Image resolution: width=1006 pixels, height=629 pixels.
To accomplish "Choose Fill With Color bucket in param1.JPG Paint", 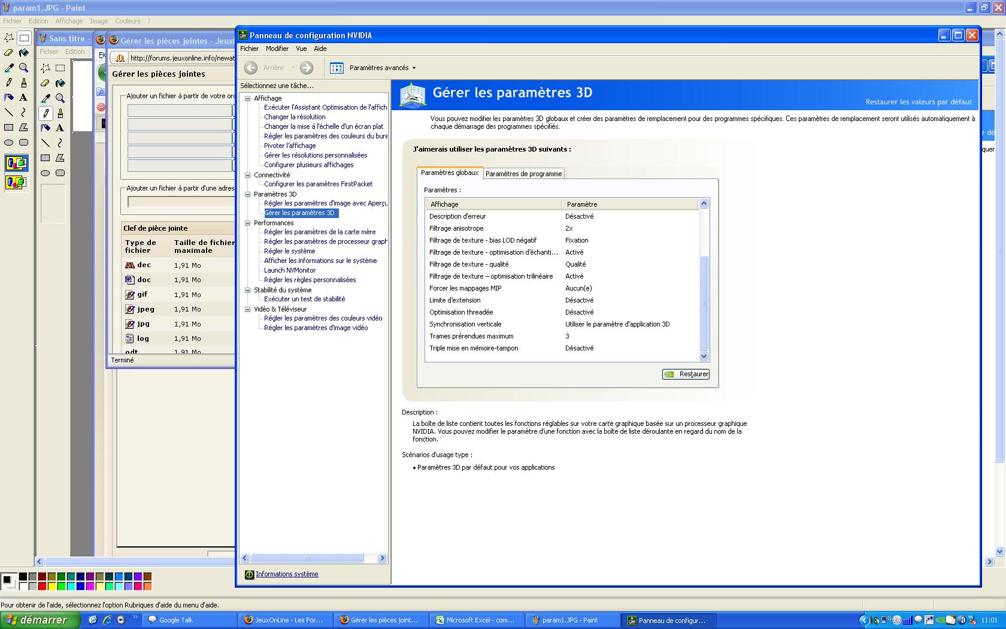I will click(x=24, y=53).
